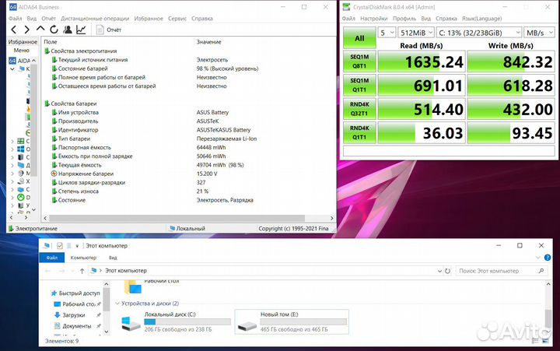The height and width of the screenshot is (351, 560).
Task: Select Новый том (E:) drive
Action: click(292, 321)
